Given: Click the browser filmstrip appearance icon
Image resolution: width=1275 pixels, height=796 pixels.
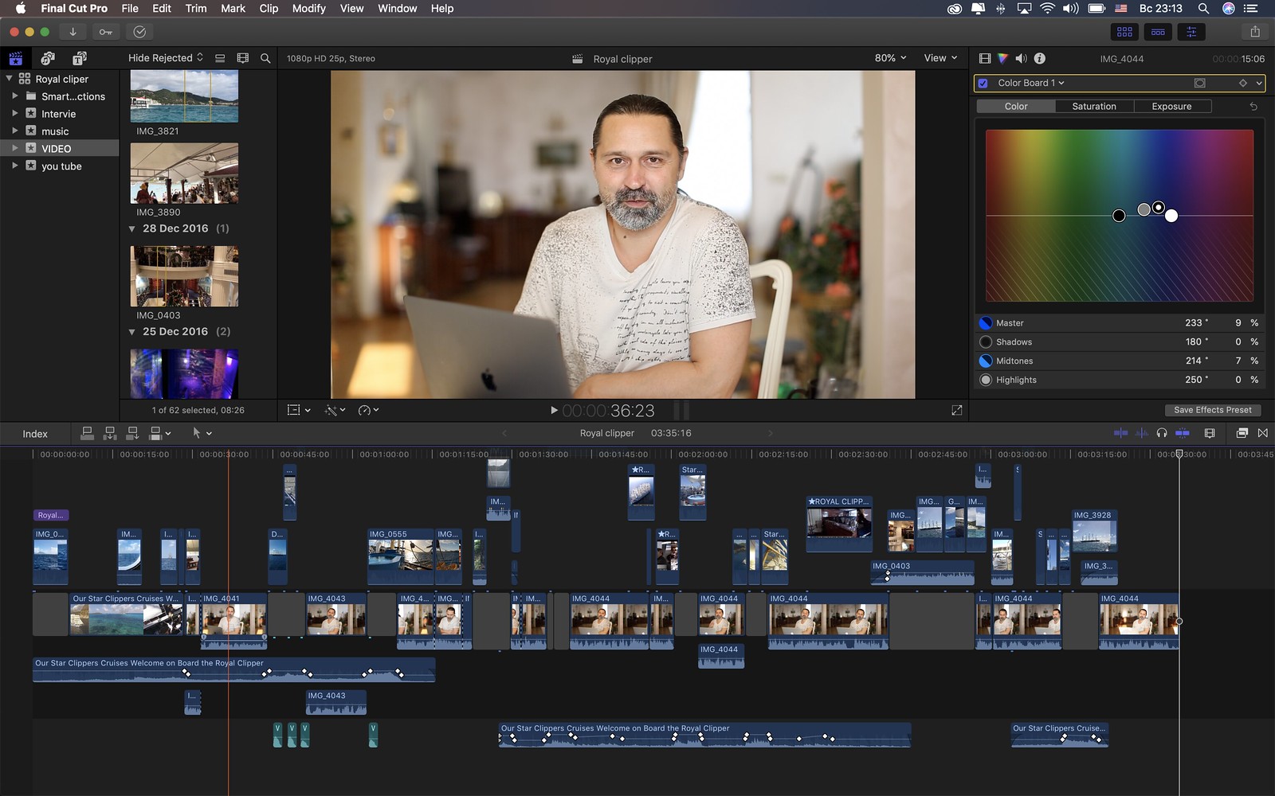Looking at the screenshot, I should [x=243, y=58].
